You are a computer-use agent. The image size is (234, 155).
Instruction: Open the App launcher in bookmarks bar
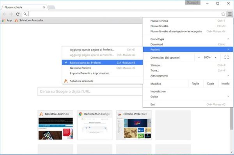7,20
